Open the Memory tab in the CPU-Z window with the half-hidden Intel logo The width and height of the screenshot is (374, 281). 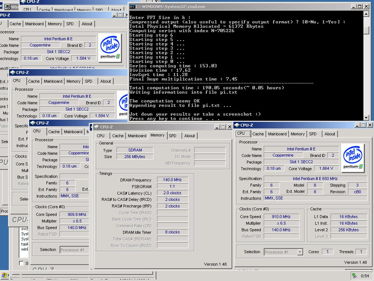pos(73,81)
